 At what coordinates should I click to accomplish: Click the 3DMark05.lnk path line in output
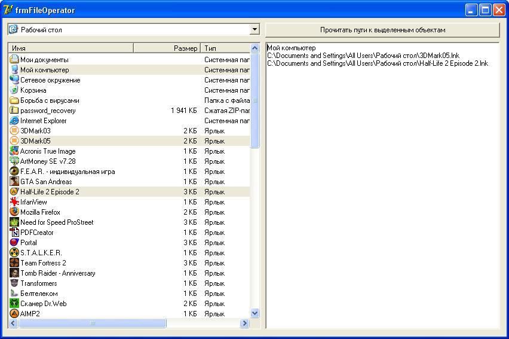point(363,56)
